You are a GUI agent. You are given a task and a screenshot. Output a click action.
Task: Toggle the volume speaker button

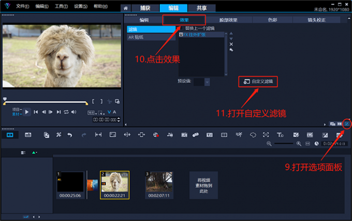click(74, 112)
